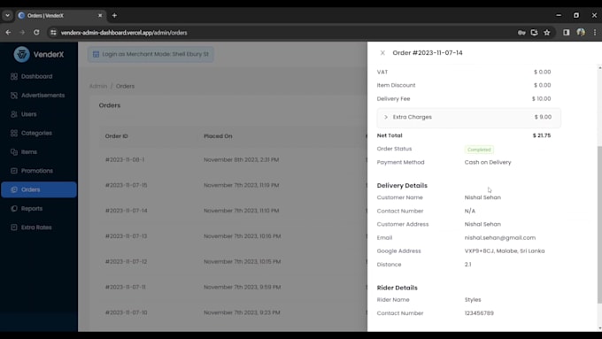The height and width of the screenshot is (339, 602).
Task: Open the Categories sidebar icon
Action: 14,133
